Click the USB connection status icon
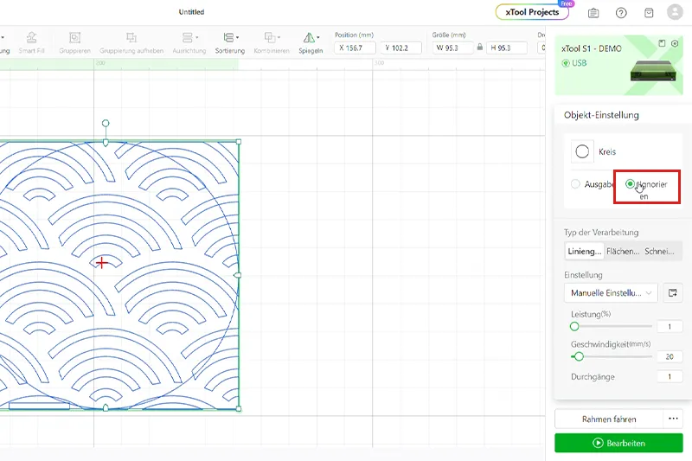The height and width of the screenshot is (461, 692). [566, 63]
